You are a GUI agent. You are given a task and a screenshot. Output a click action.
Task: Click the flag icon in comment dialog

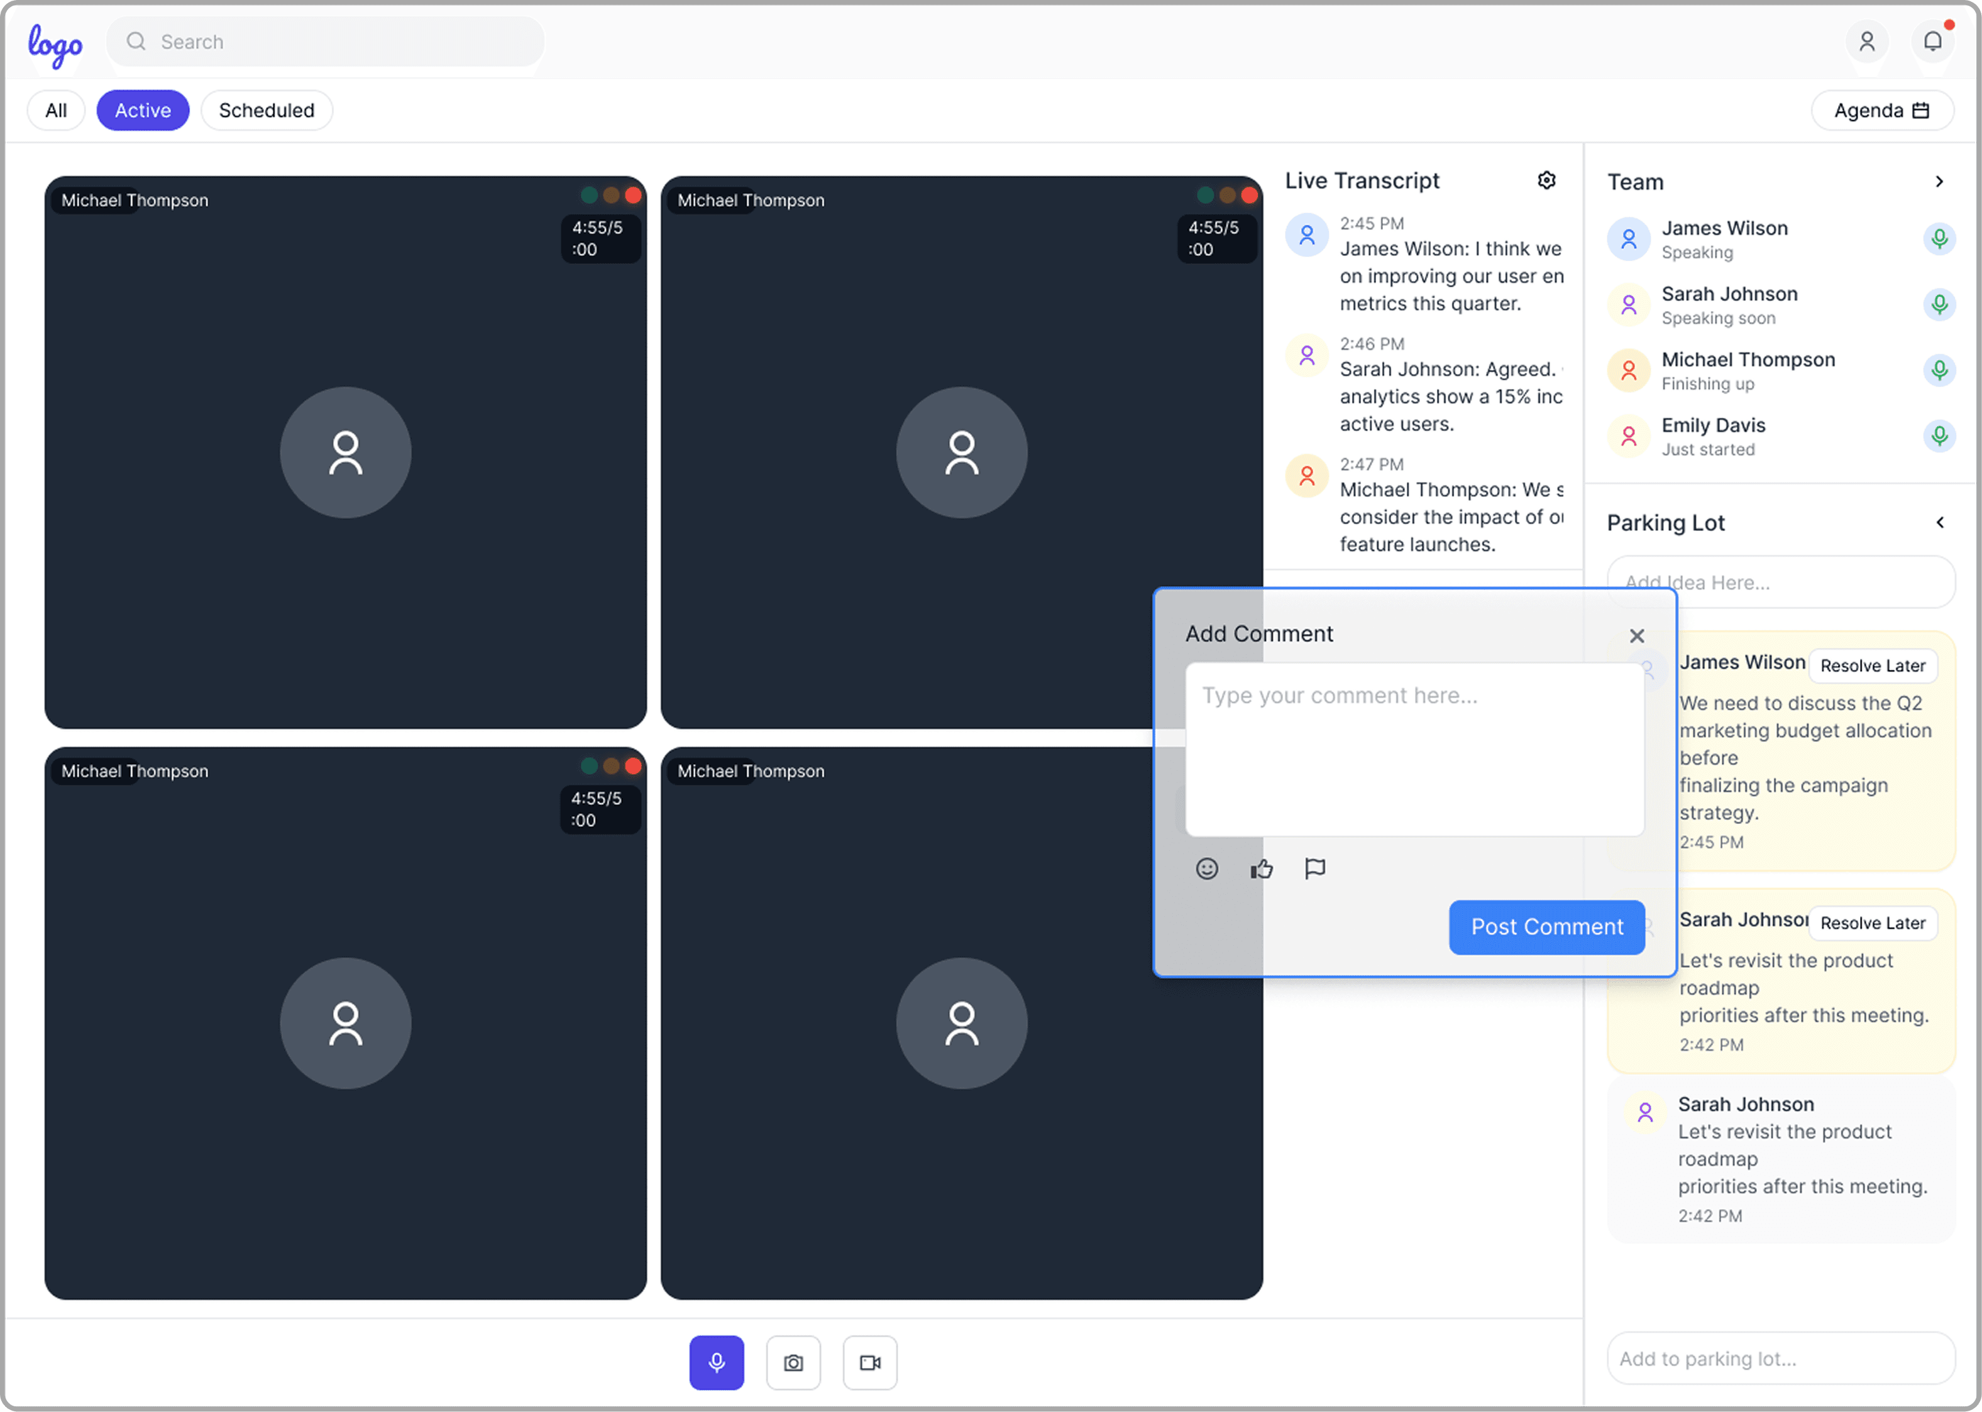click(x=1314, y=868)
